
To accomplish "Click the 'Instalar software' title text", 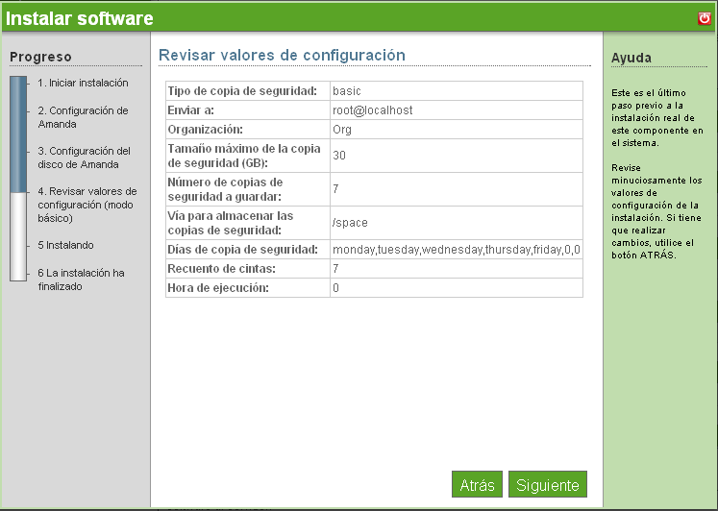I will pos(79,18).
